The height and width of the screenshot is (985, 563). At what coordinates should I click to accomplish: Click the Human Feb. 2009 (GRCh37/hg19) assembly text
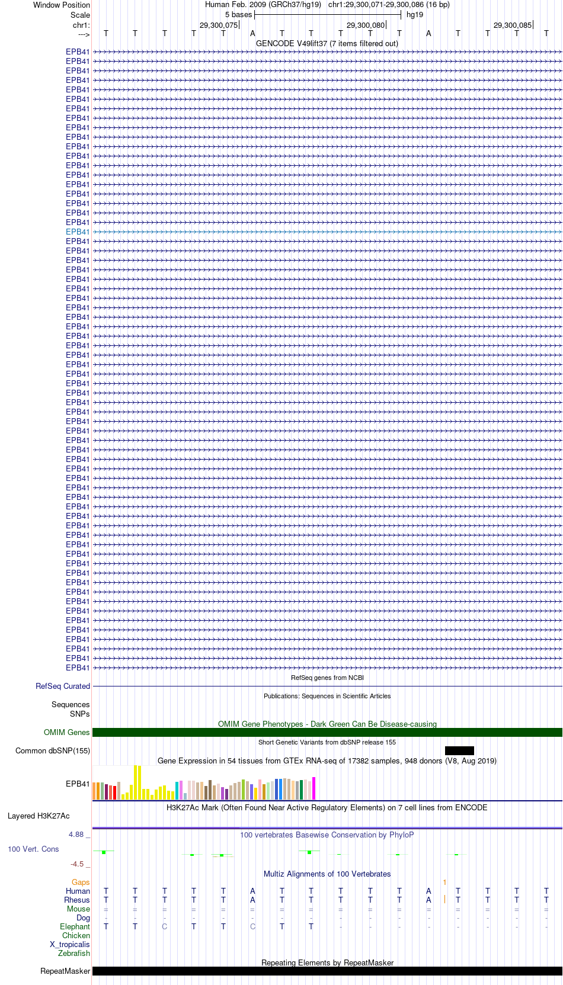[x=263, y=4]
